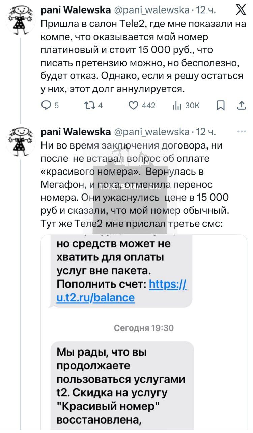Toggle the like on the first tweet
253x433 pixels.
click(133, 106)
